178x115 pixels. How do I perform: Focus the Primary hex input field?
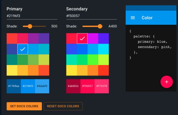(32, 16)
